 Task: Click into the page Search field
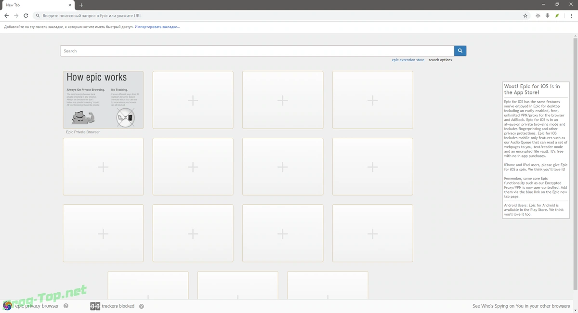[x=257, y=51]
